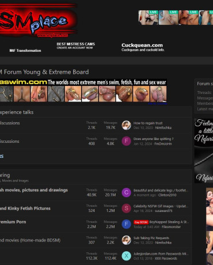The width and height of the screenshot is (213, 265).
Task: View the XXX Passwords user profile
Action: pyautogui.click(x=166, y=259)
